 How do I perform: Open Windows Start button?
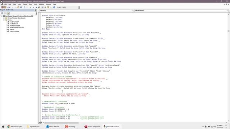click(3, 126)
